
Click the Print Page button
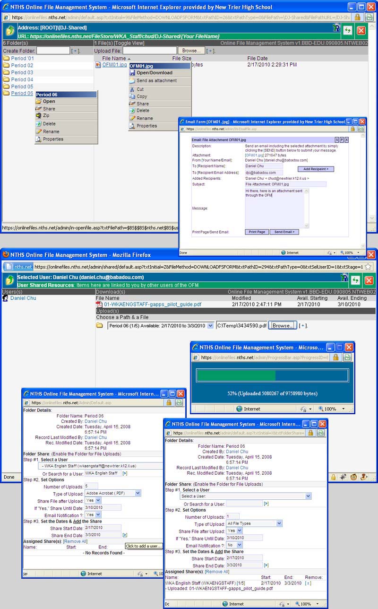257,232
